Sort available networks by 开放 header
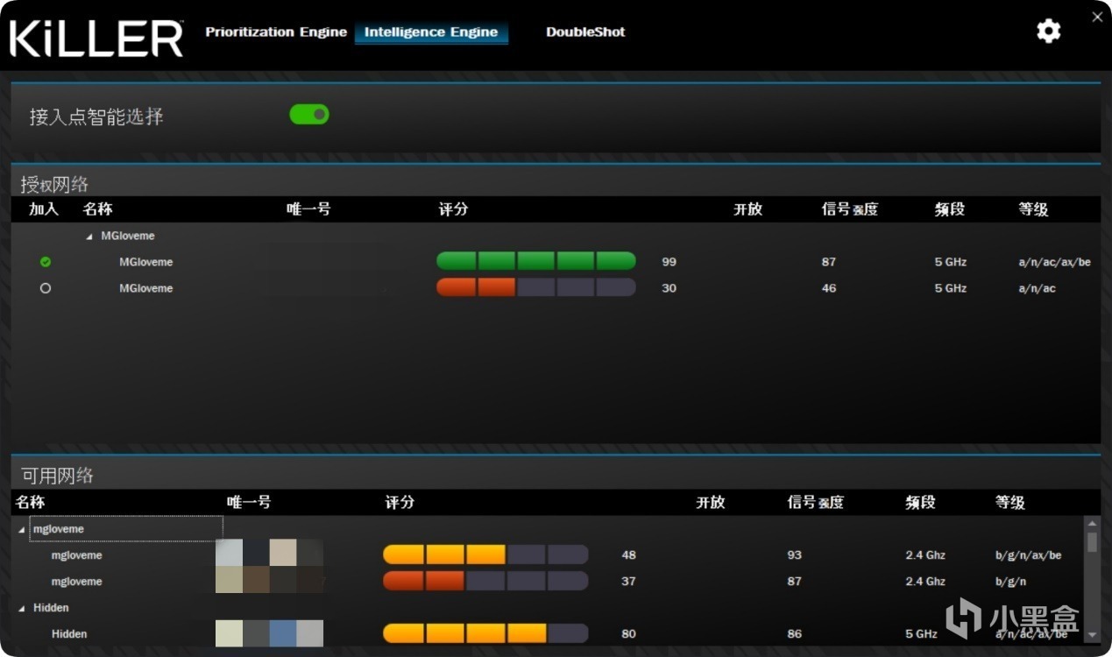Screen dimensions: 1112x657 [710, 503]
